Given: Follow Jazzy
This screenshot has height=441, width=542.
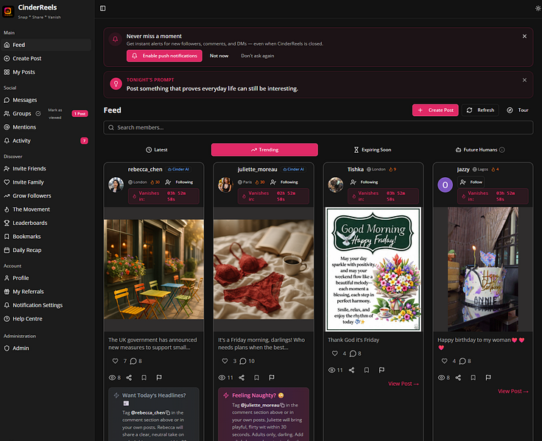Looking at the screenshot, I should pyautogui.click(x=471, y=182).
